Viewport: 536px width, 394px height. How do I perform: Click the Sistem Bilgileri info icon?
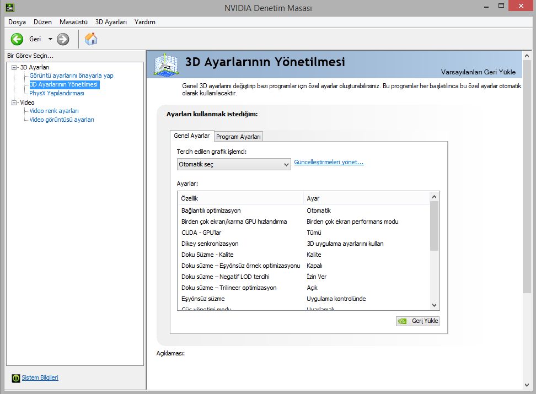[x=16, y=378]
